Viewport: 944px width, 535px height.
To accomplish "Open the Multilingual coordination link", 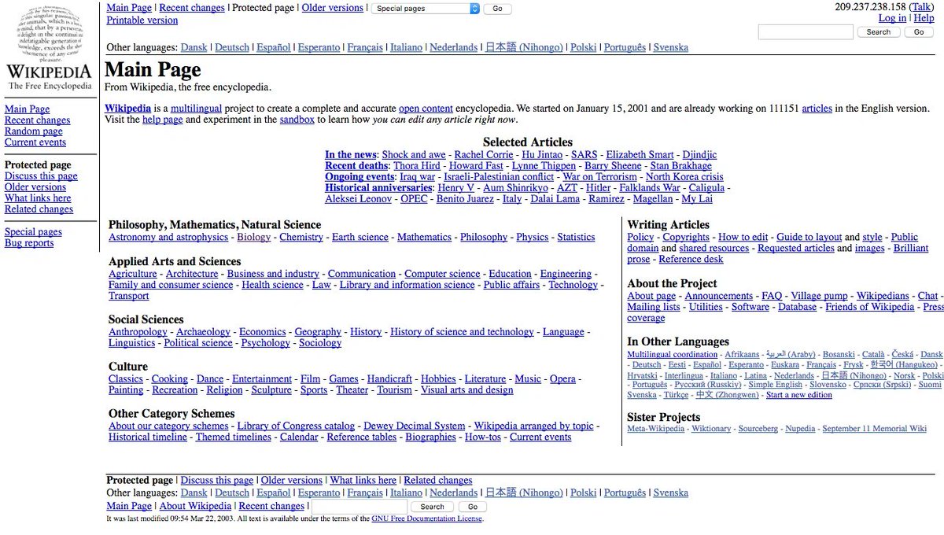I will pos(673,355).
